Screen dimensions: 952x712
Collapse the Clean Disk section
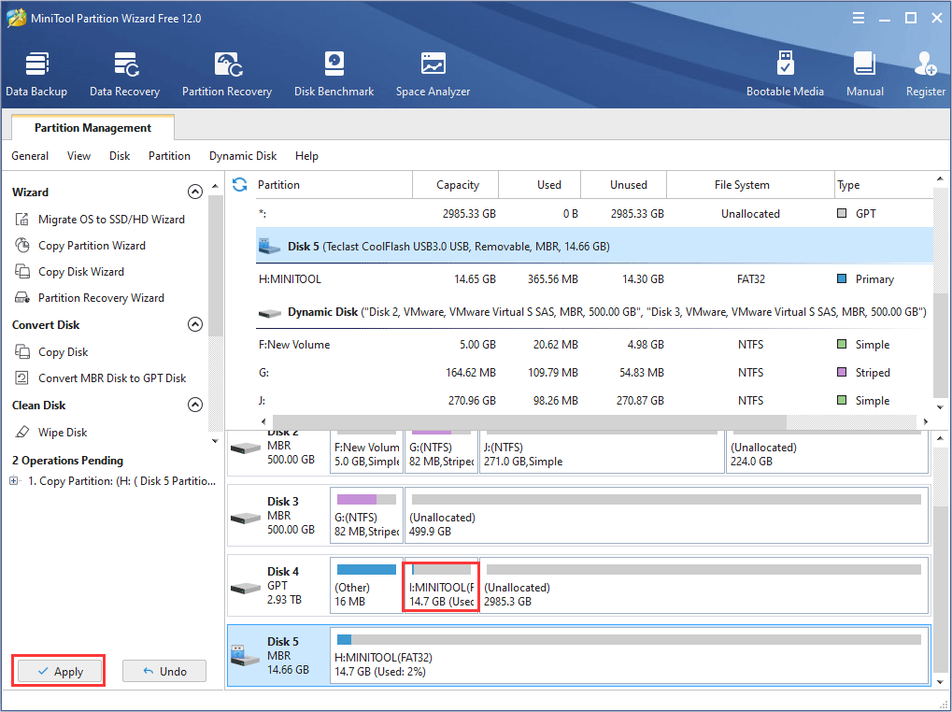click(195, 406)
